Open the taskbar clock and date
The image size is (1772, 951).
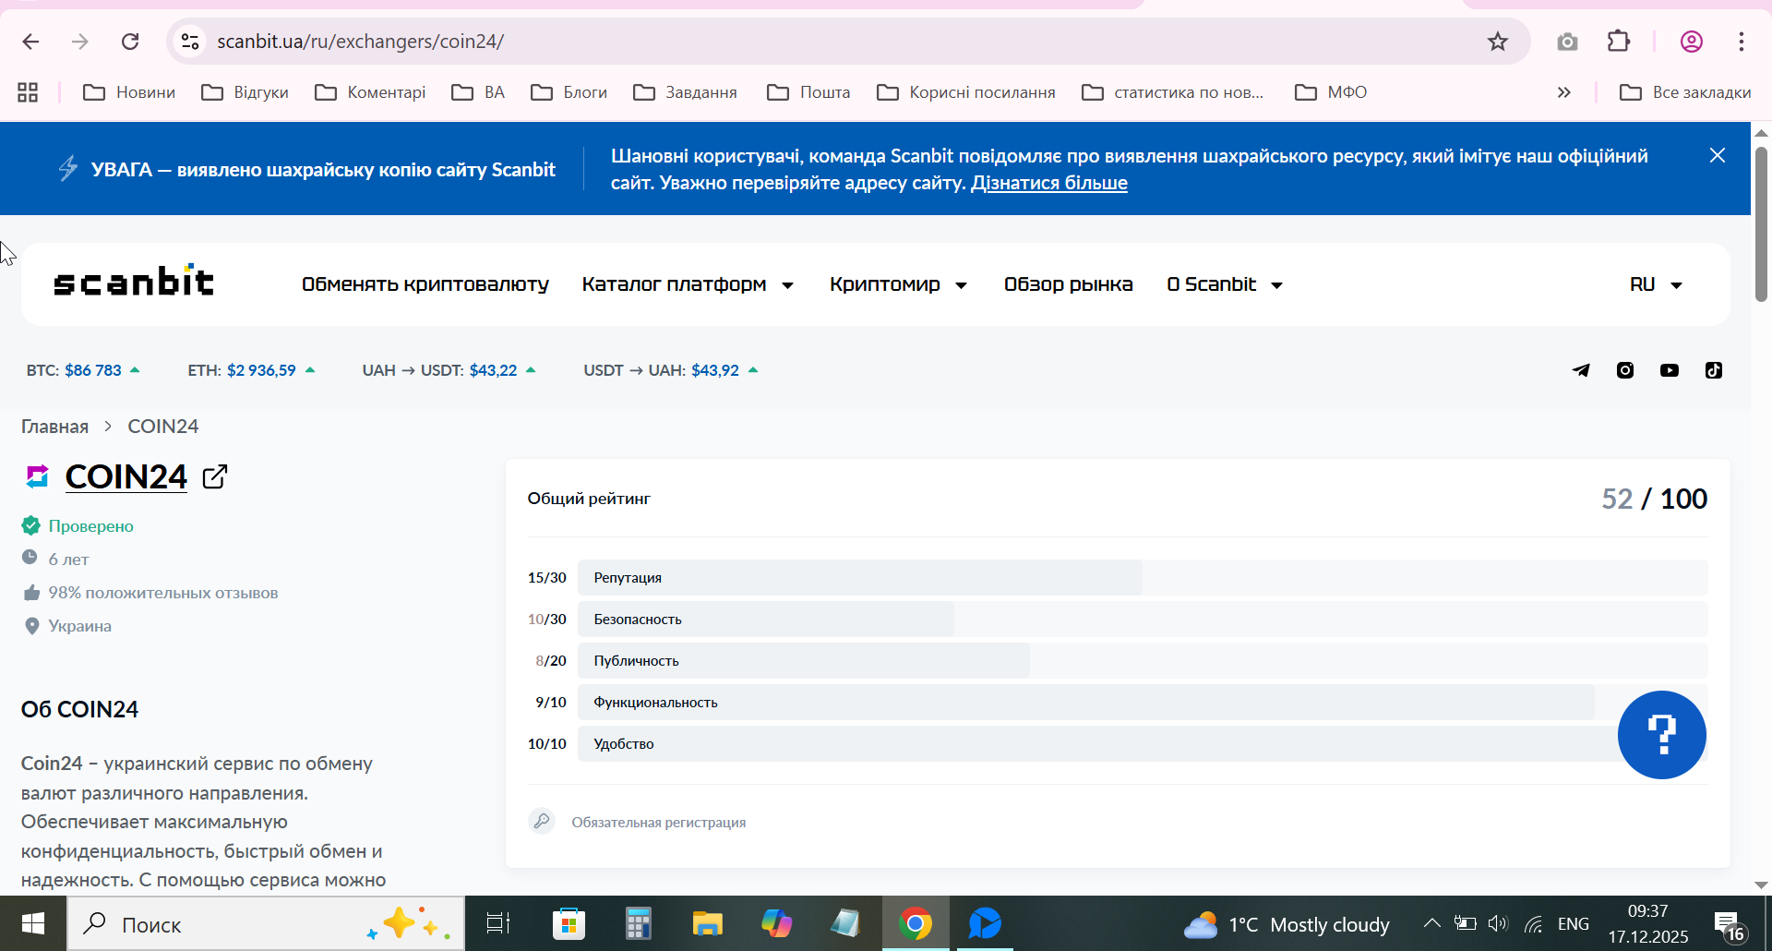coord(1648,923)
